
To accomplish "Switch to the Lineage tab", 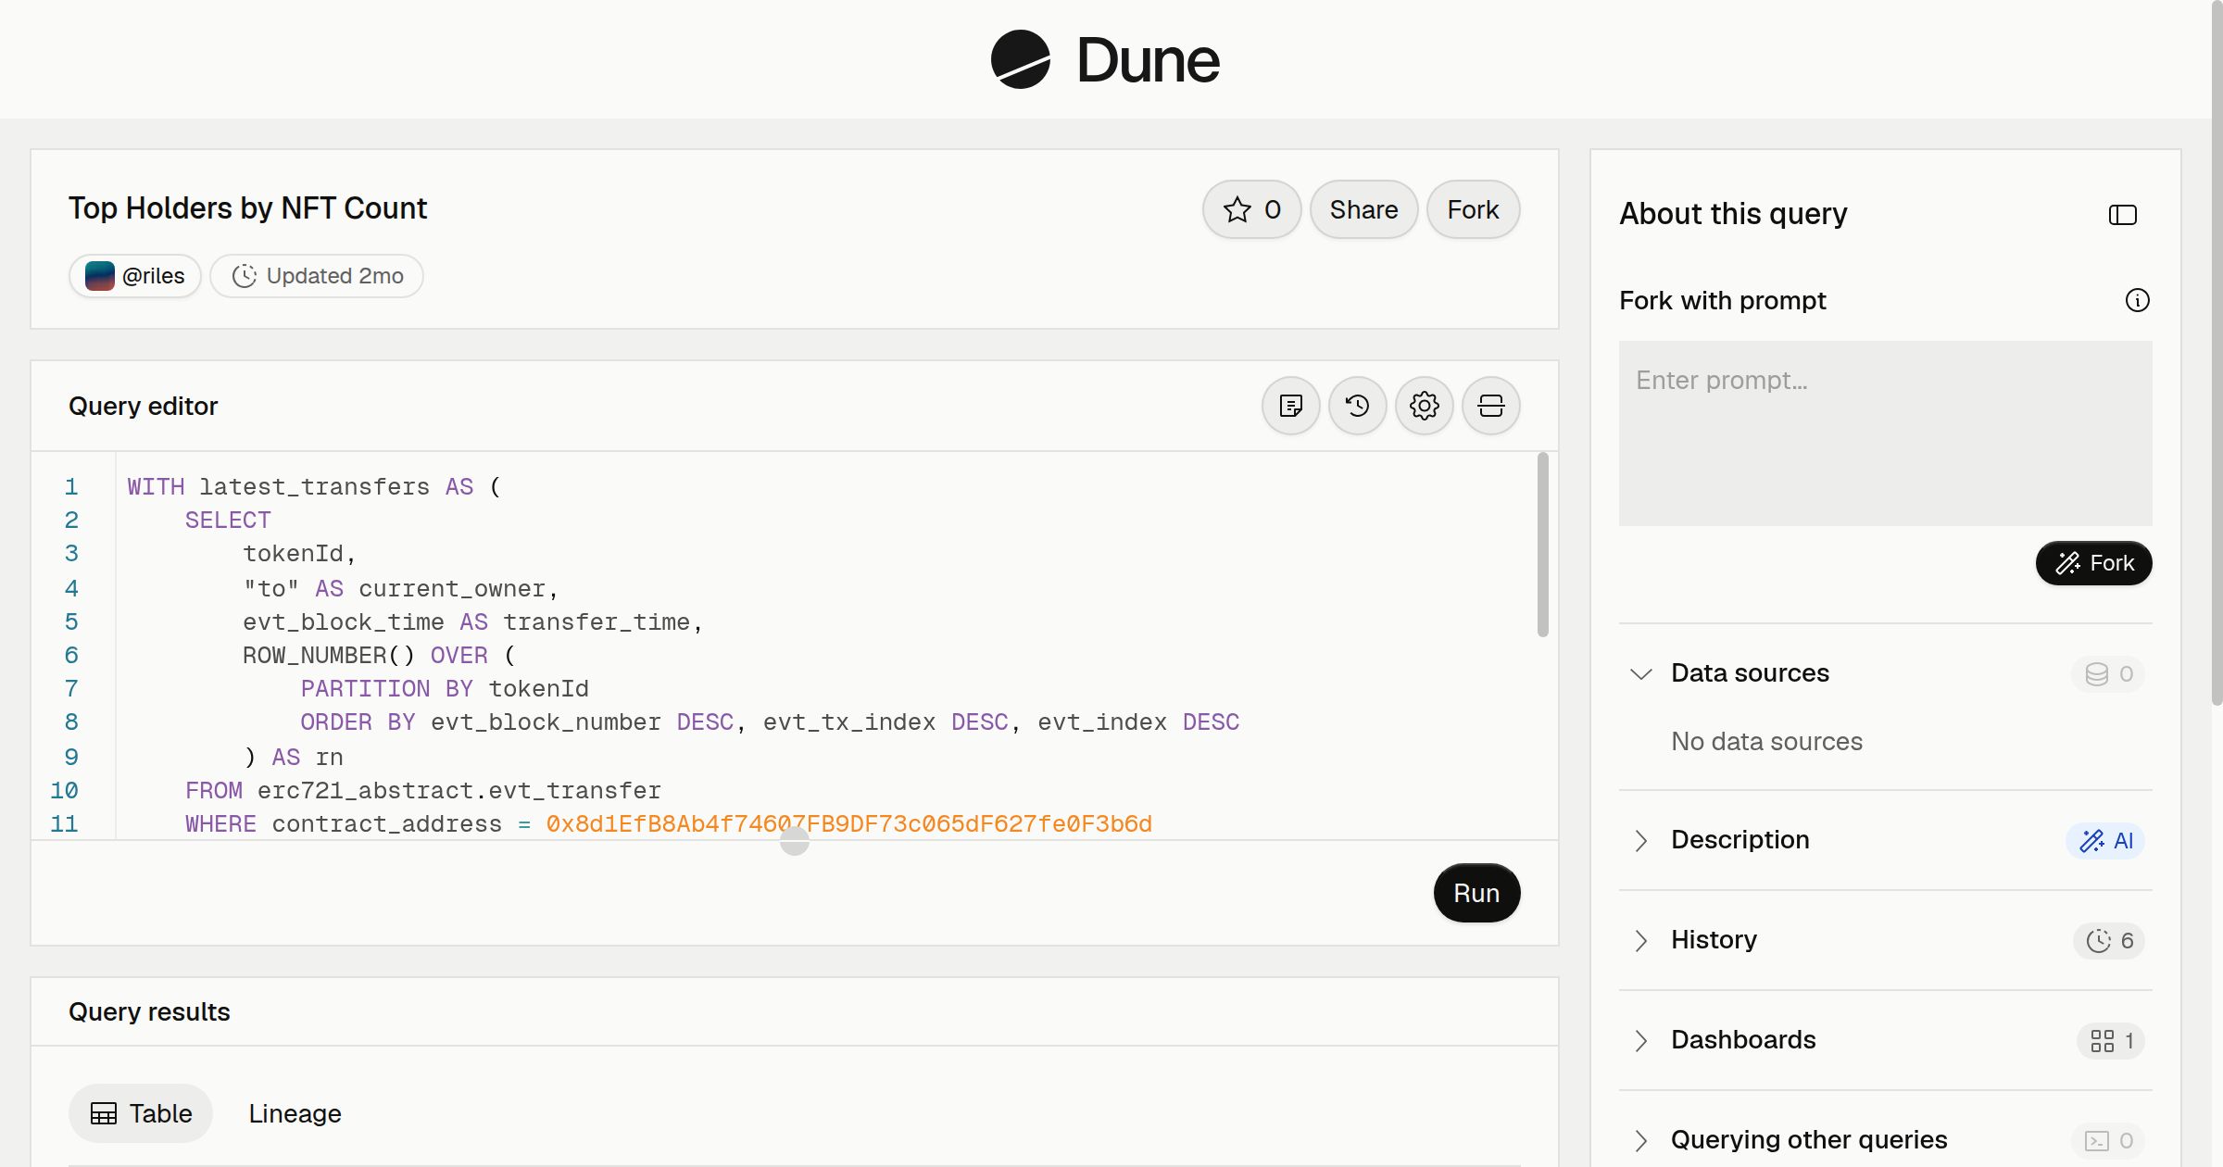I will pos(295,1113).
